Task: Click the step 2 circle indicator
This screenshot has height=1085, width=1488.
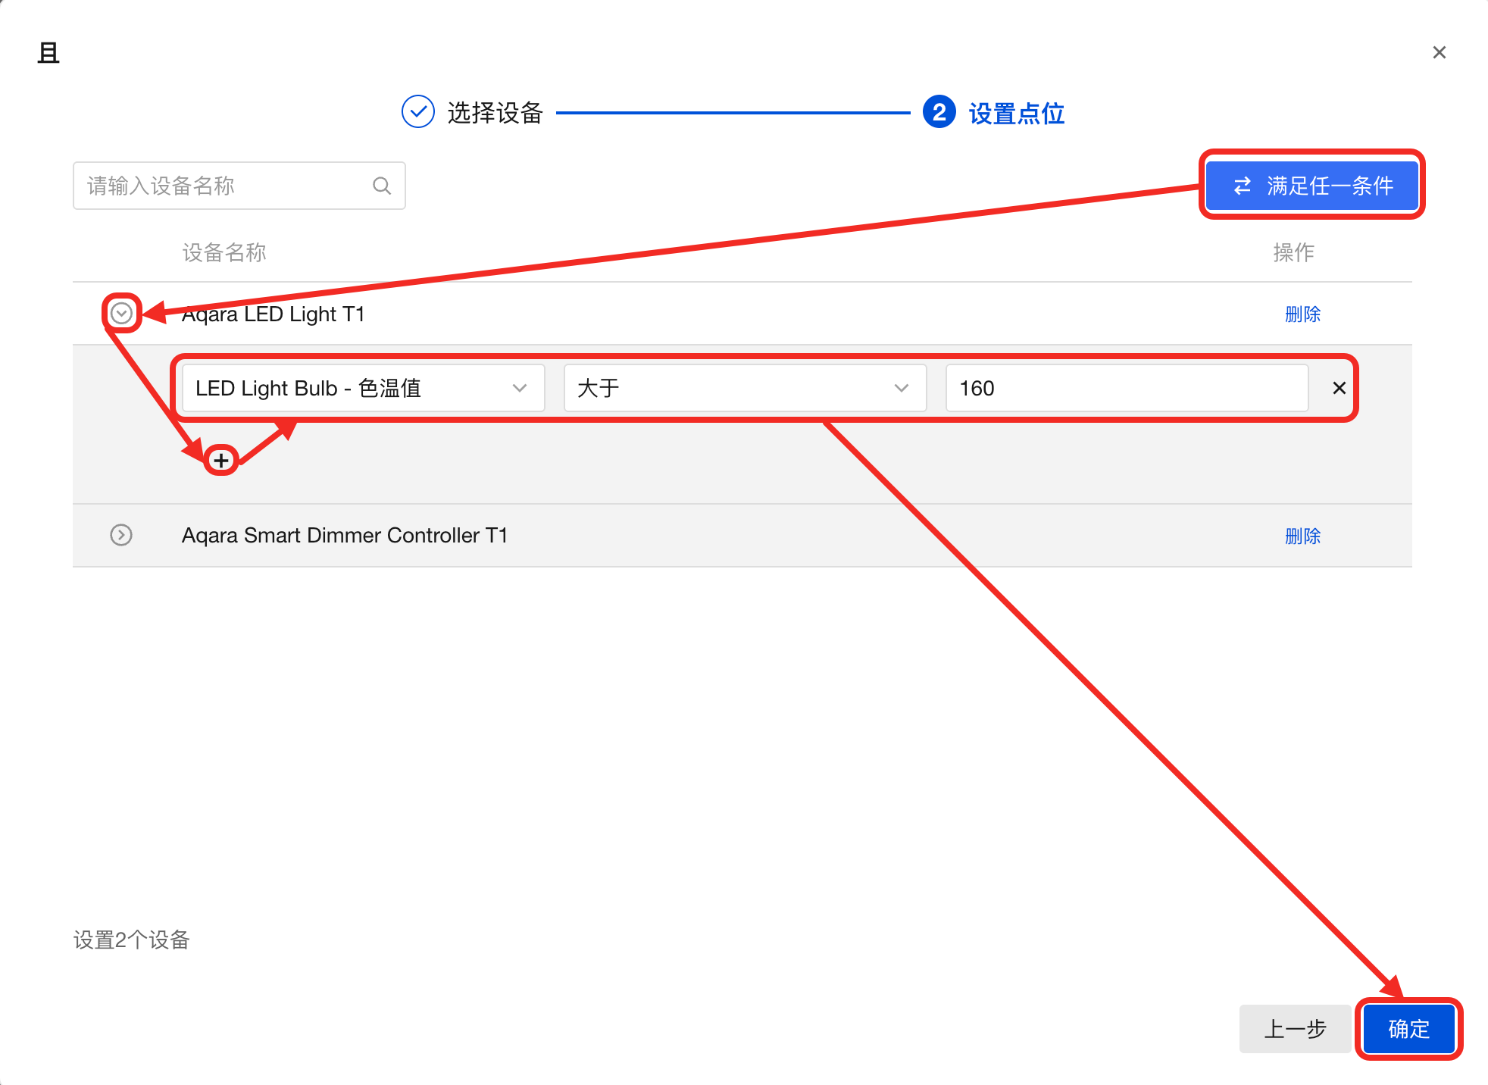Action: [939, 112]
